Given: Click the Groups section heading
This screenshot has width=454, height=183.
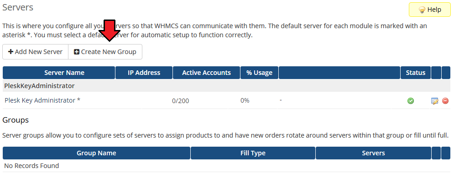Looking at the screenshot, I should tap(16, 120).
